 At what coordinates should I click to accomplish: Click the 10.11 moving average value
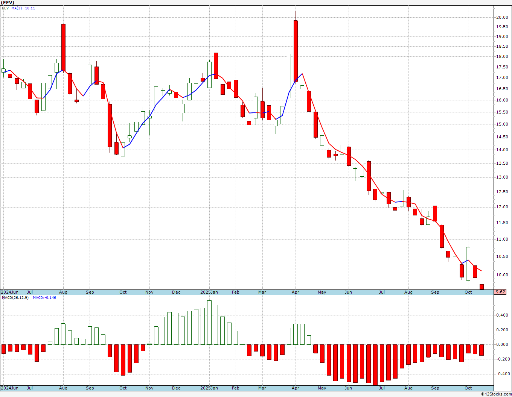click(x=30, y=8)
